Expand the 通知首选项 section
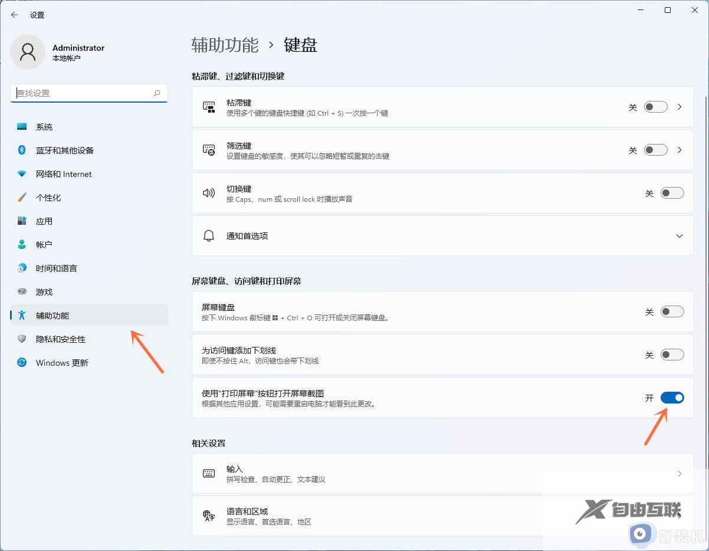The image size is (709, 551). click(x=678, y=236)
